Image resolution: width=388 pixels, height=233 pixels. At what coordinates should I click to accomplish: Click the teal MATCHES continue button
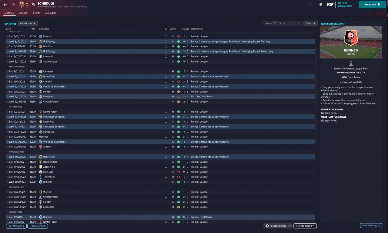(372, 5)
